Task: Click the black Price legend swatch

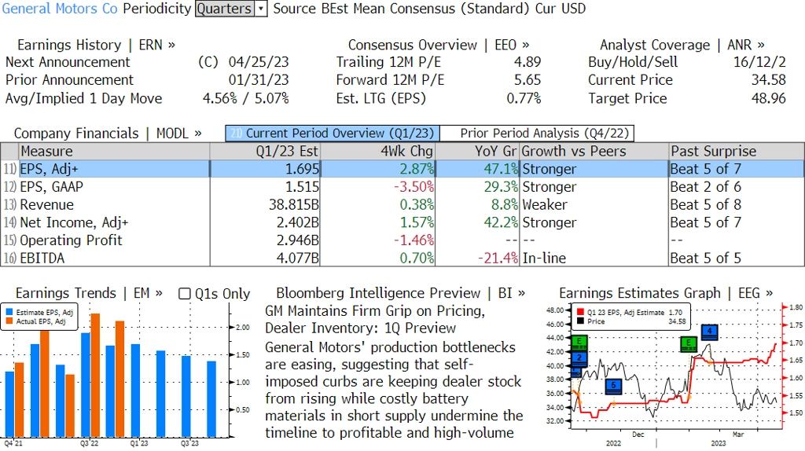Action: [x=580, y=321]
